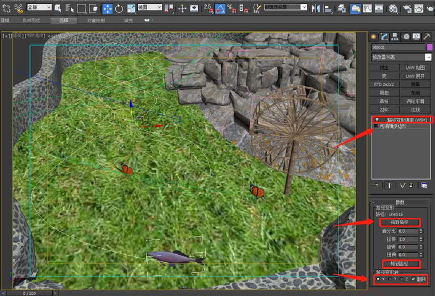Click the FFD 2x2x2 modifier button

tap(384, 84)
